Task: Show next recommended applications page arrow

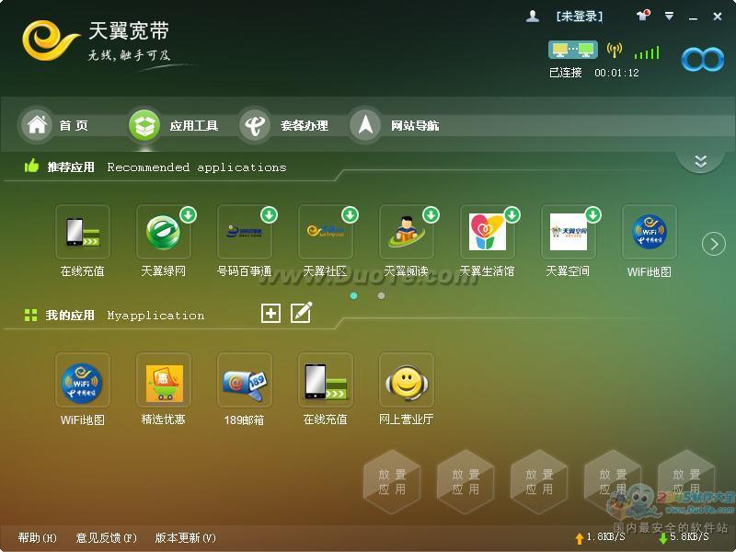Action: coord(714,245)
